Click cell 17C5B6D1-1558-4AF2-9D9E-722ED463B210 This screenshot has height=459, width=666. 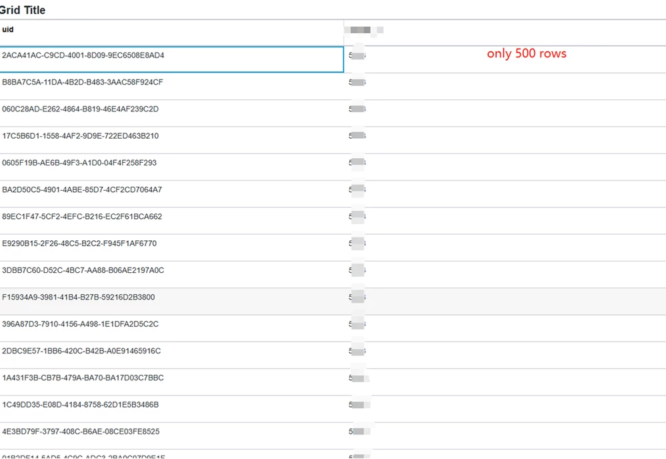(x=171, y=140)
